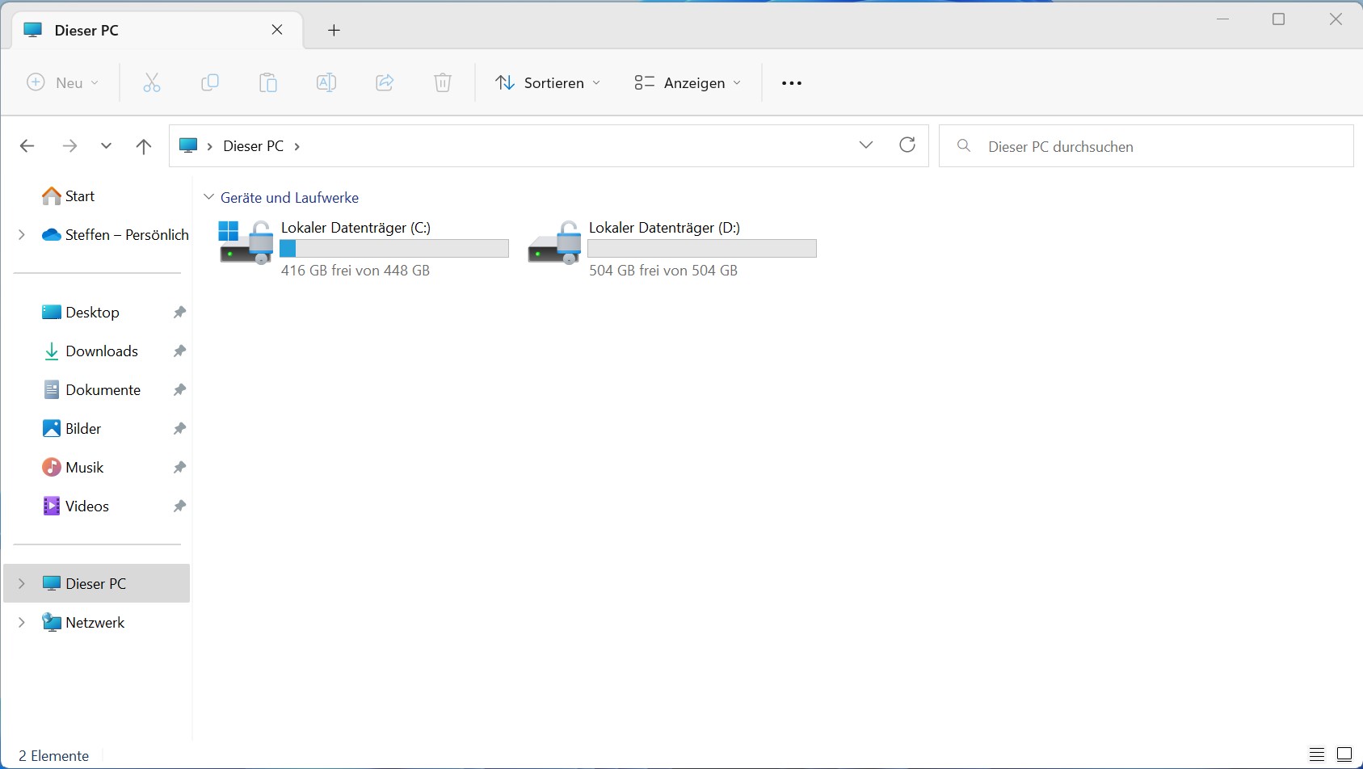The height and width of the screenshot is (769, 1363).
Task: Click the magnifier search icon
Action: point(963,146)
